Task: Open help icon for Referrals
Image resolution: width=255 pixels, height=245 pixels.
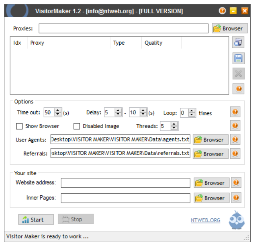Action: coord(235,153)
